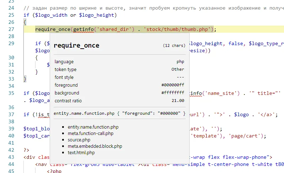The height and width of the screenshot is (173, 284).
Task: Click meta.embedded.block.php scope entry
Action: coord(95,146)
